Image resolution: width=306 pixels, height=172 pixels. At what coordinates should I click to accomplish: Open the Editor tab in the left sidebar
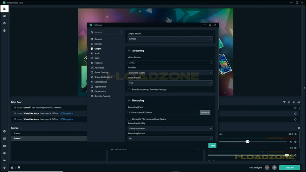pos(4,9)
